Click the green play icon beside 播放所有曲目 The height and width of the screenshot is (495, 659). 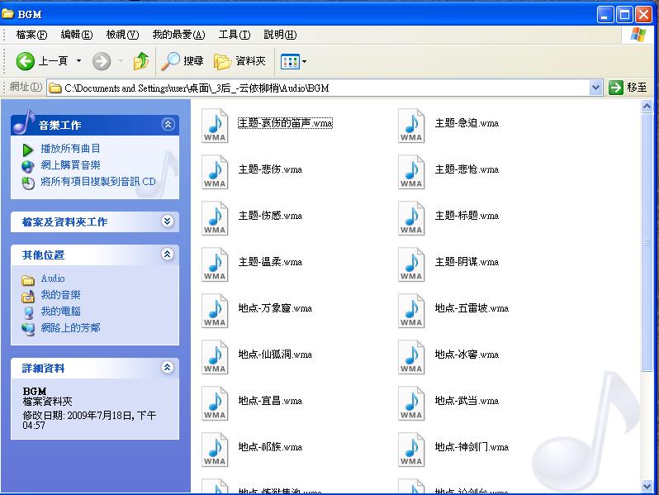28,150
